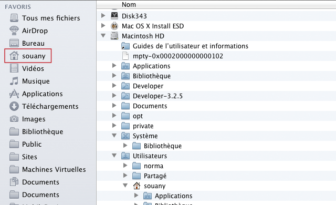The image size is (336, 205).
Task: Select the Disk343 volume icon
Action: 114,16
